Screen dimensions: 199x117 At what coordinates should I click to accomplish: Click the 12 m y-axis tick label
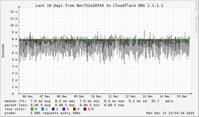click(14, 11)
